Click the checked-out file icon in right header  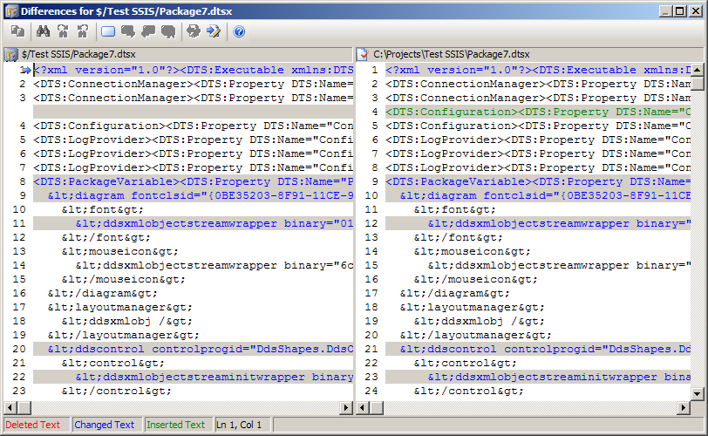click(x=363, y=55)
